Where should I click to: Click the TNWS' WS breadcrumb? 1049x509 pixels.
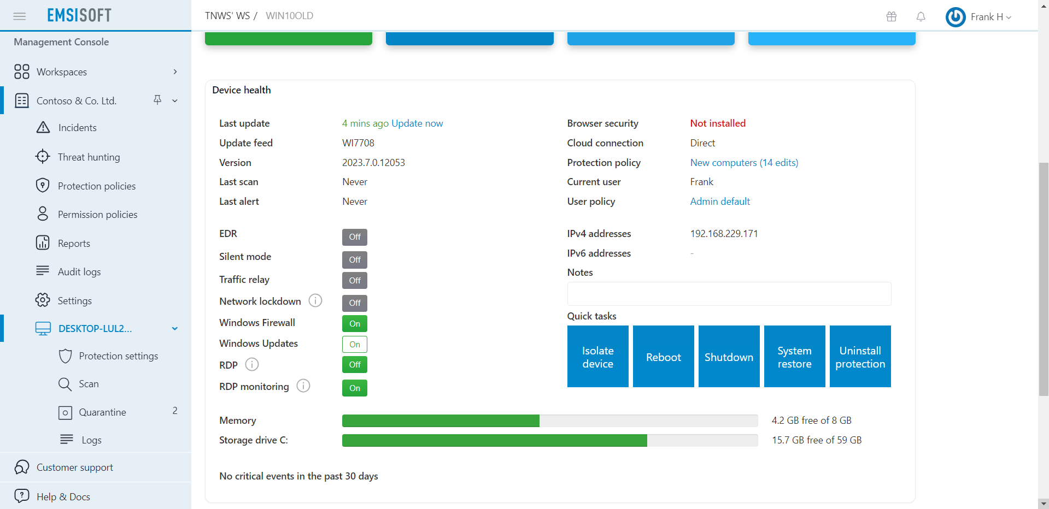[227, 16]
